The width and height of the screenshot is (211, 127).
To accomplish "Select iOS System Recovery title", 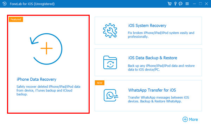I will pos(147,26).
